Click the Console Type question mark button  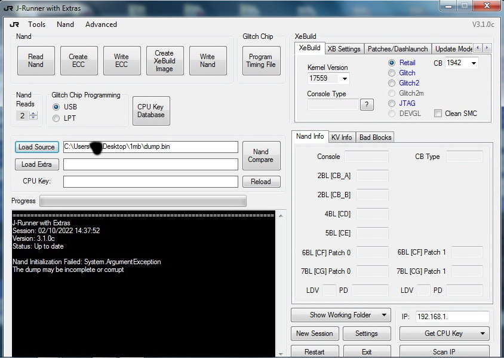click(367, 105)
